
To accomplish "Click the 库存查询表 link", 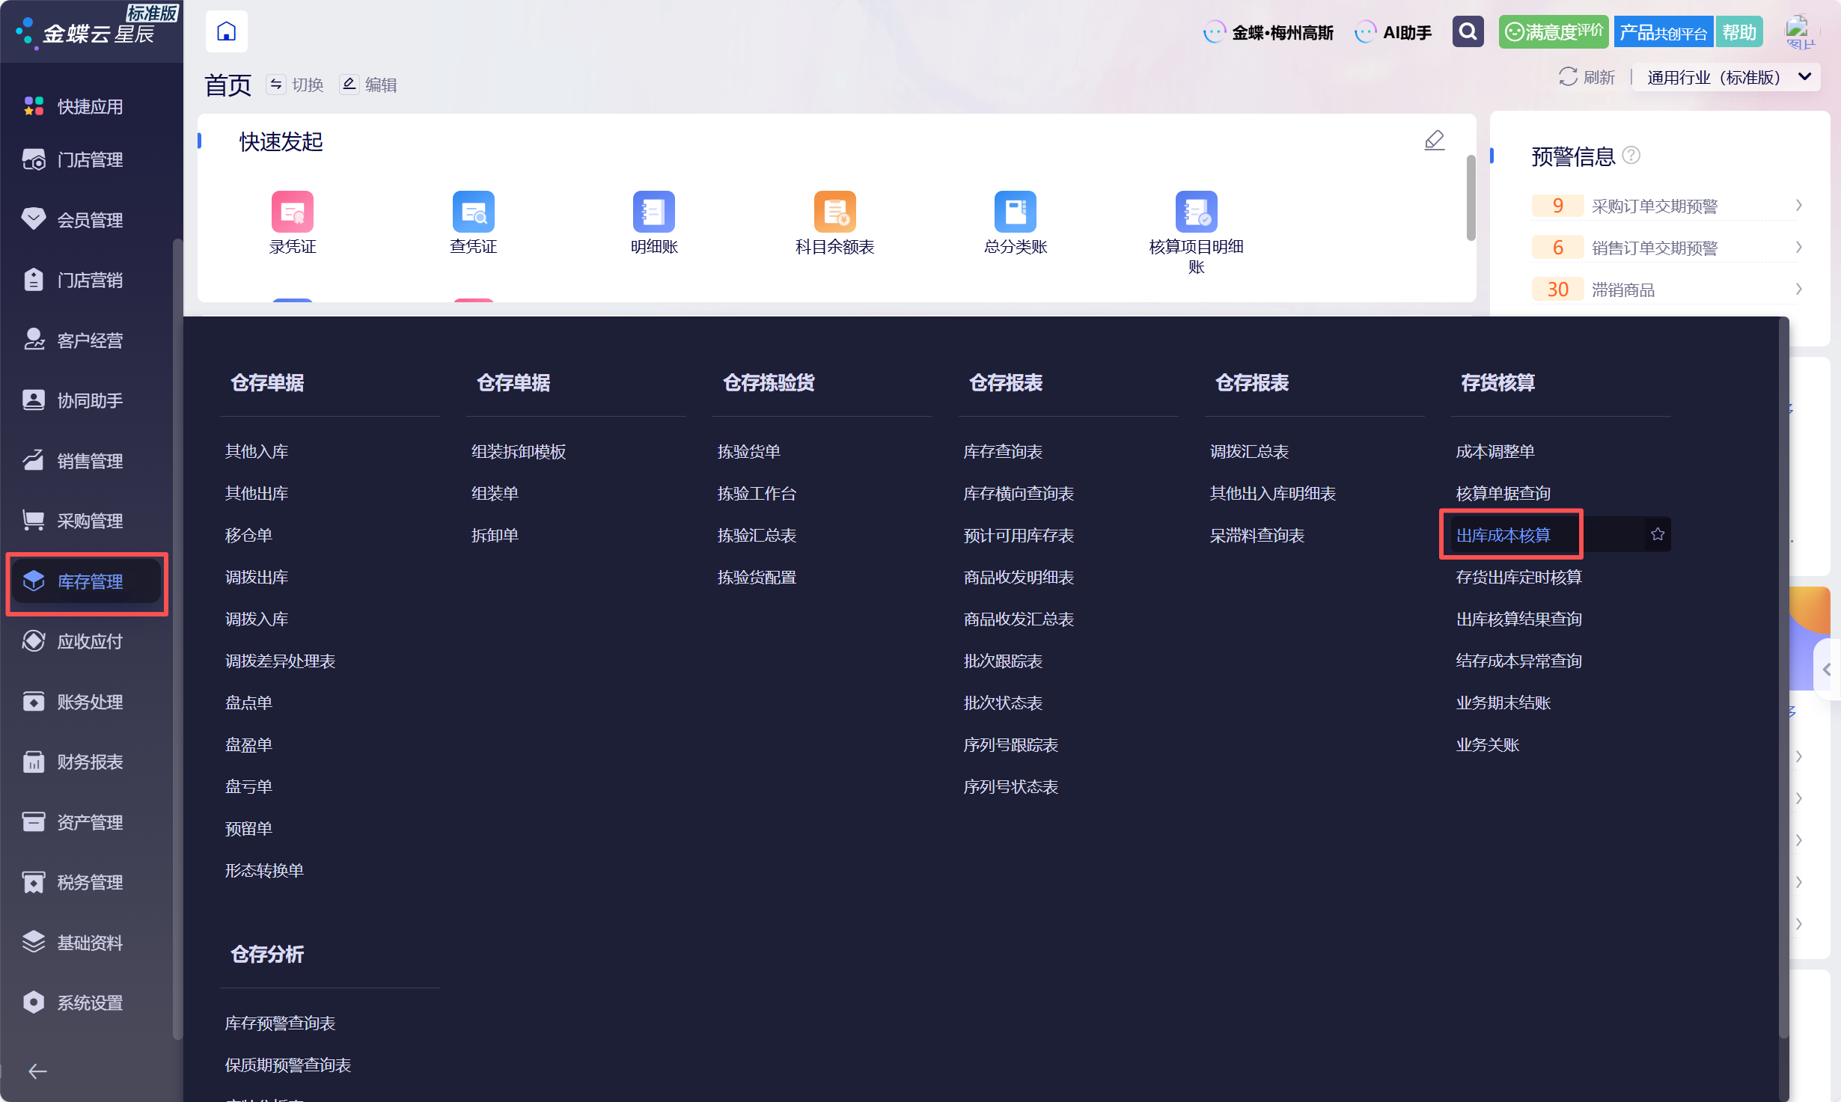I will coord(1003,451).
